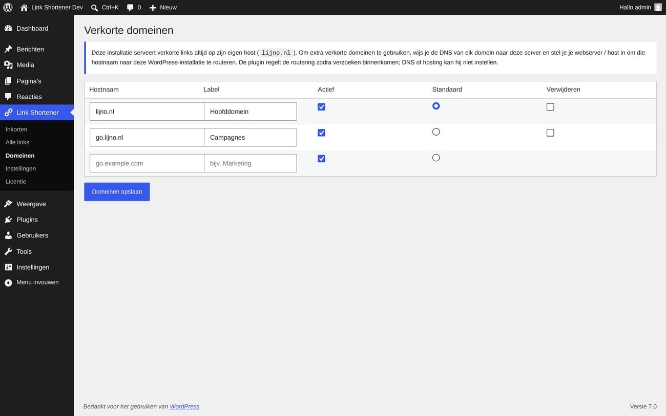The image size is (666, 416).
Task: Click the Plugins plug icon
Action: click(8, 220)
